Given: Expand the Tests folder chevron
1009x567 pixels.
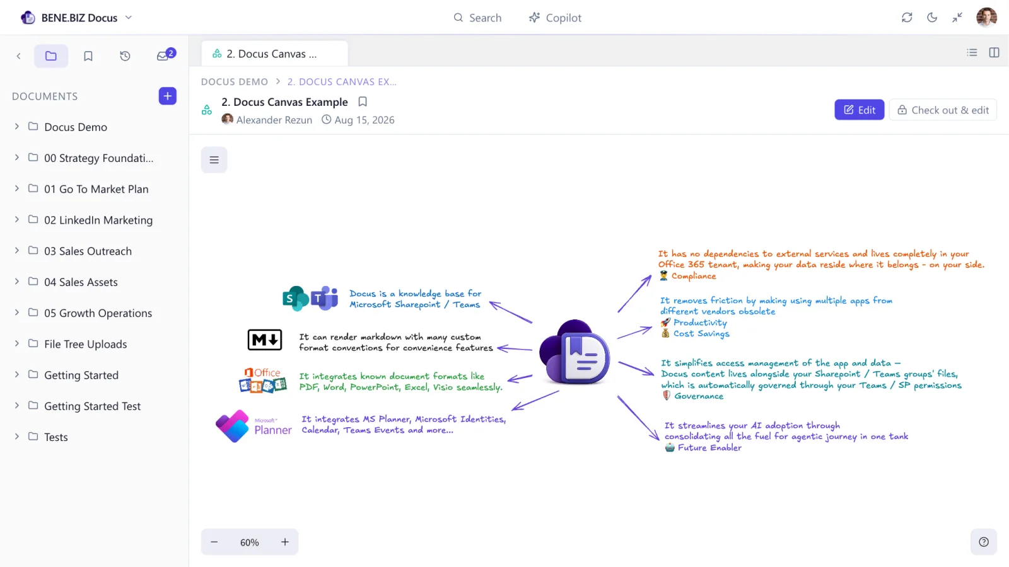Looking at the screenshot, I should pyautogui.click(x=17, y=437).
